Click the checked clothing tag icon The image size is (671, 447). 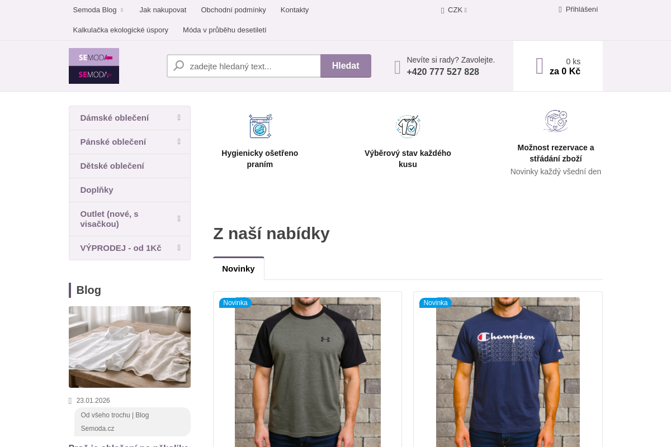408,126
